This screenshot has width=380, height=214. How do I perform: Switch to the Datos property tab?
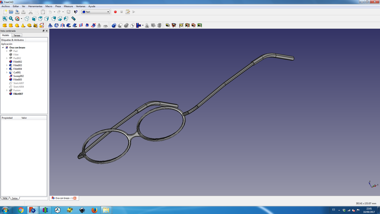click(x=15, y=198)
